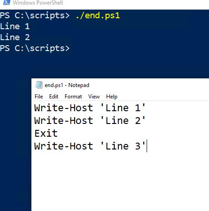Screen dimensions: 209x211
Task: Place cursor on Write-Host 'Line 2' in Notepad
Action: point(90,121)
